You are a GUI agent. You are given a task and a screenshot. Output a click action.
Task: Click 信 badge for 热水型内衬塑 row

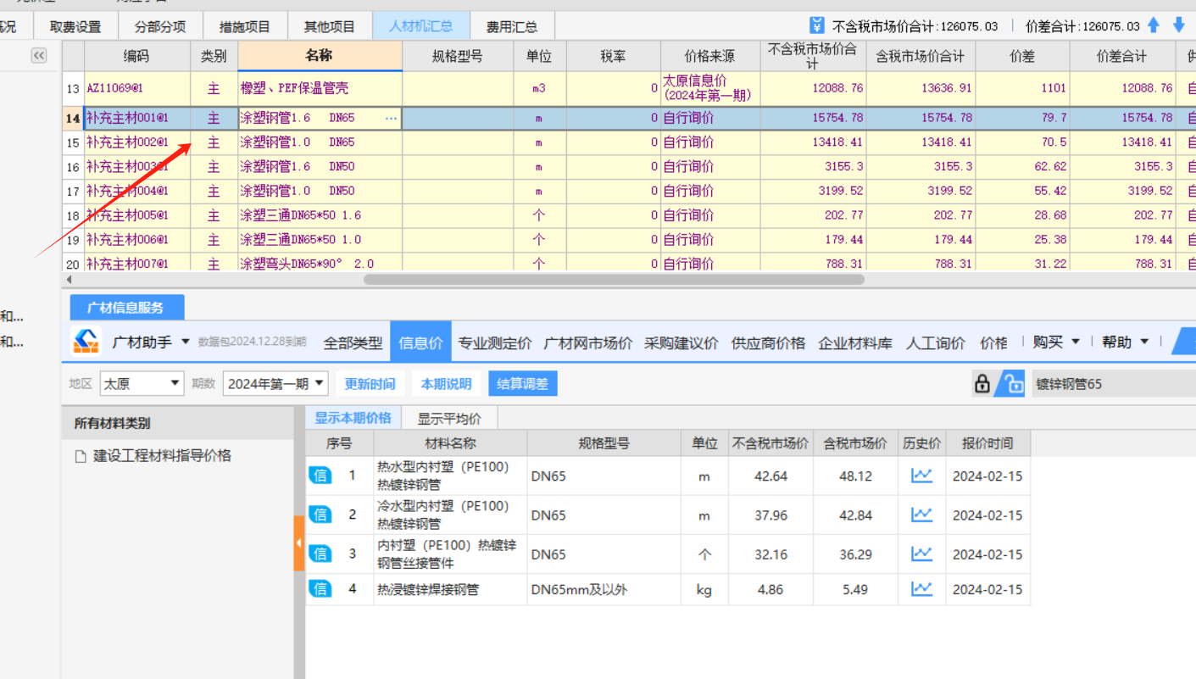pos(320,476)
